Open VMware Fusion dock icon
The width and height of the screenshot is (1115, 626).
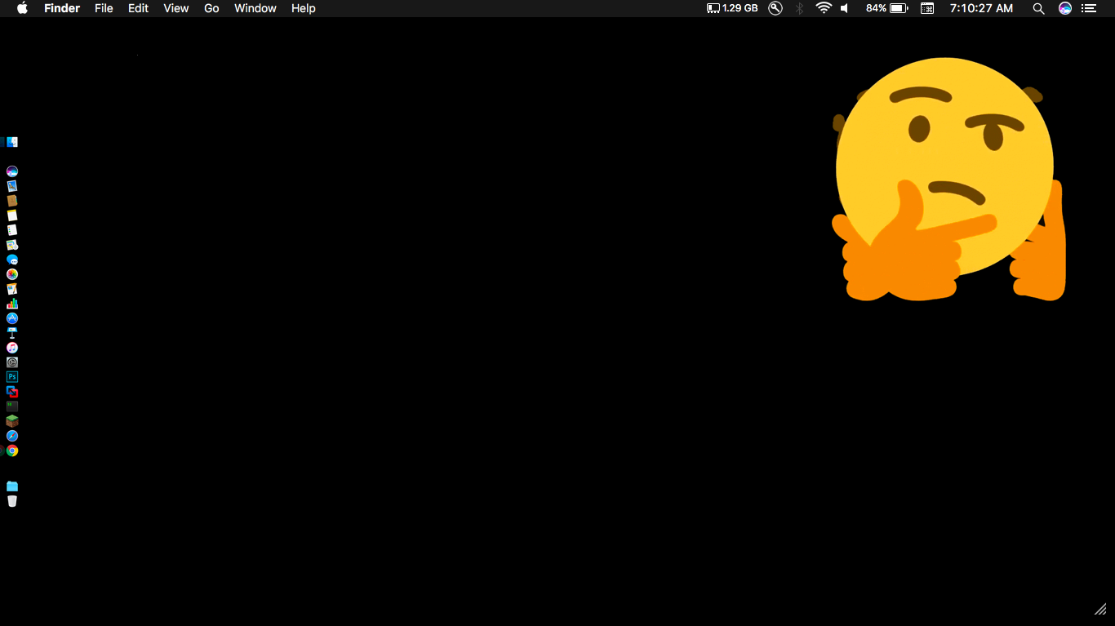(x=12, y=392)
